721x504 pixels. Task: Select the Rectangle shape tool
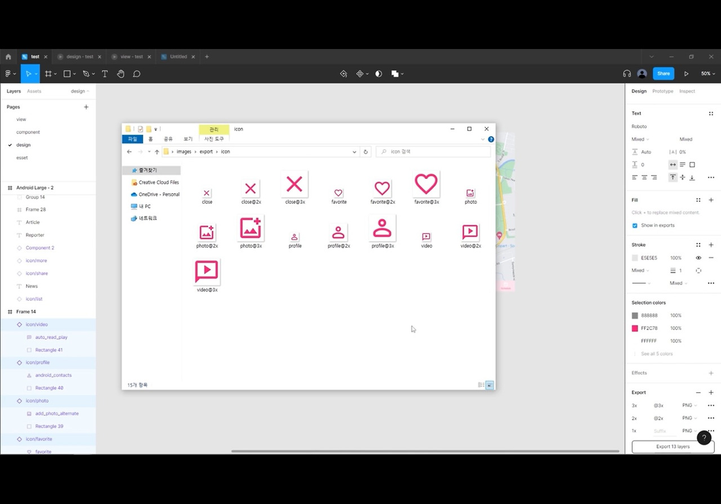point(67,74)
